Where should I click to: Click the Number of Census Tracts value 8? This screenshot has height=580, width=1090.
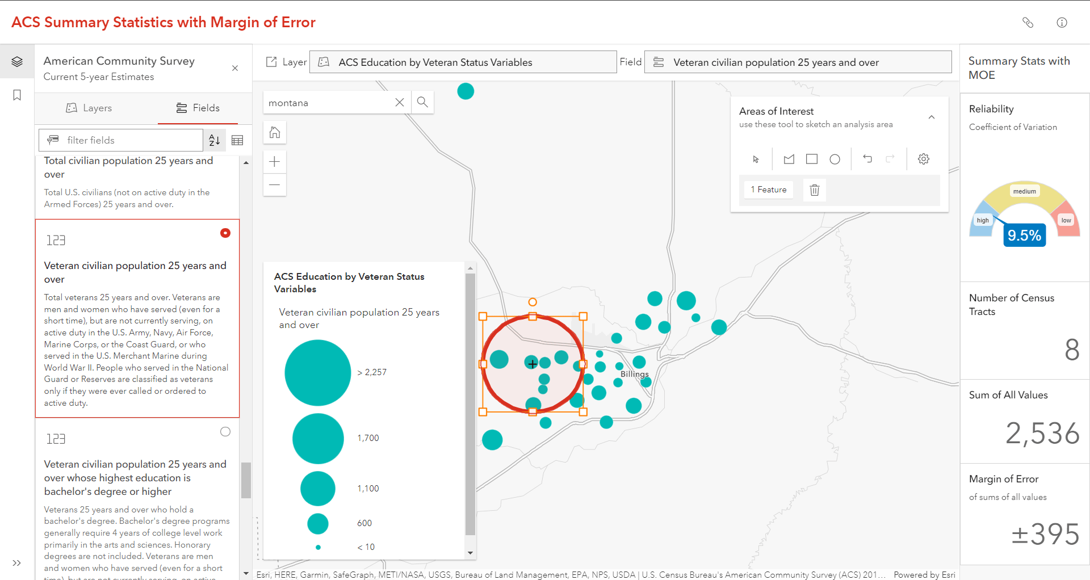click(x=1072, y=350)
